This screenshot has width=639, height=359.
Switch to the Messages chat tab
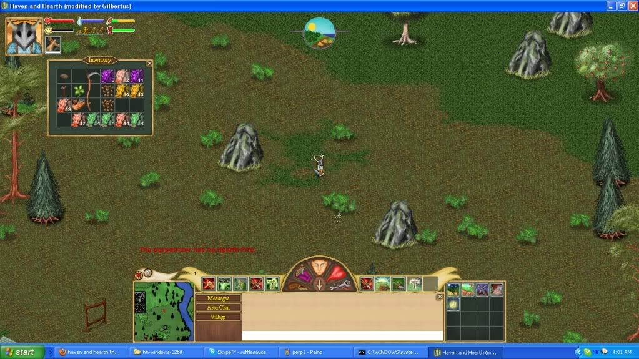[218, 298]
